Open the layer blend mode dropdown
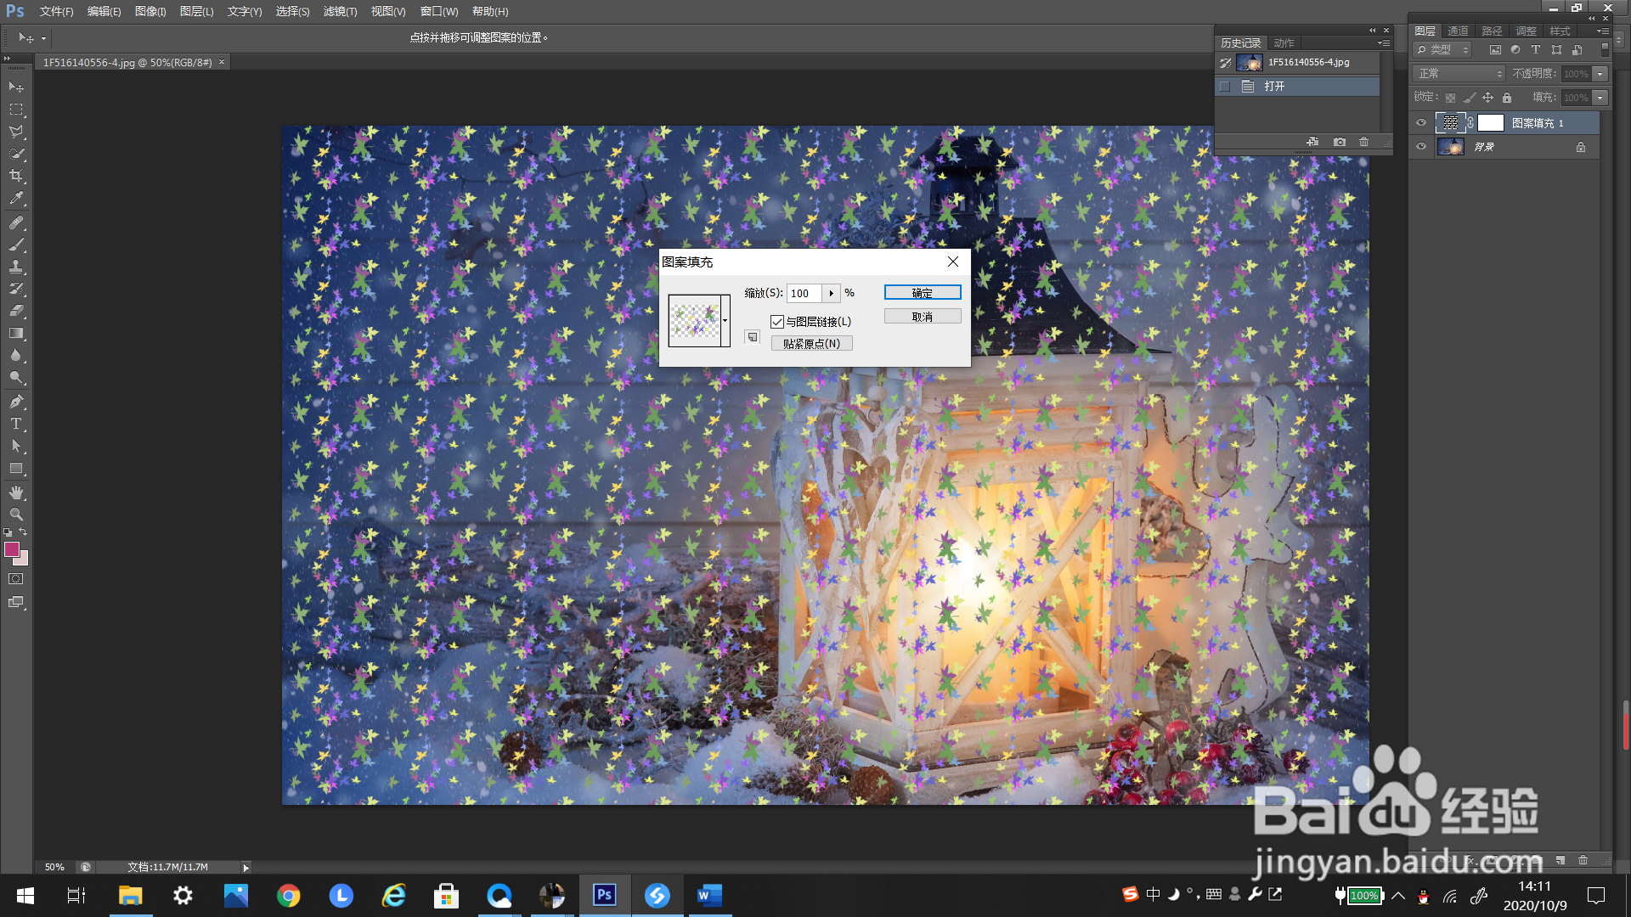The image size is (1631, 917). pyautogui.click(x=1459, y=74)
